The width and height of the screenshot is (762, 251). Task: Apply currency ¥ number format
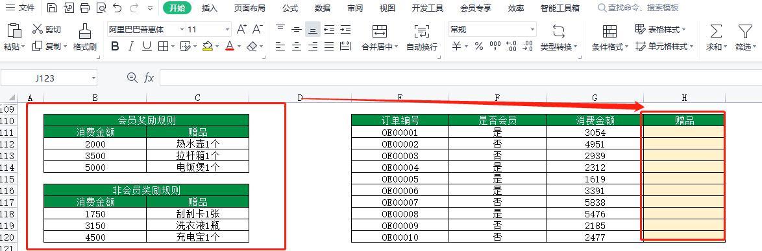(x=456, y=47)
